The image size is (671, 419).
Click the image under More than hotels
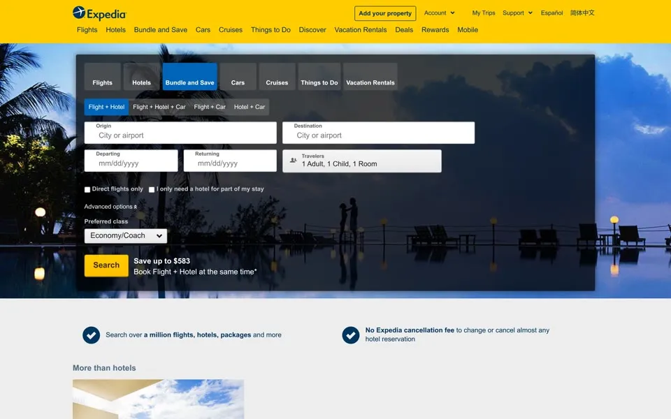[x=159, y=399]
